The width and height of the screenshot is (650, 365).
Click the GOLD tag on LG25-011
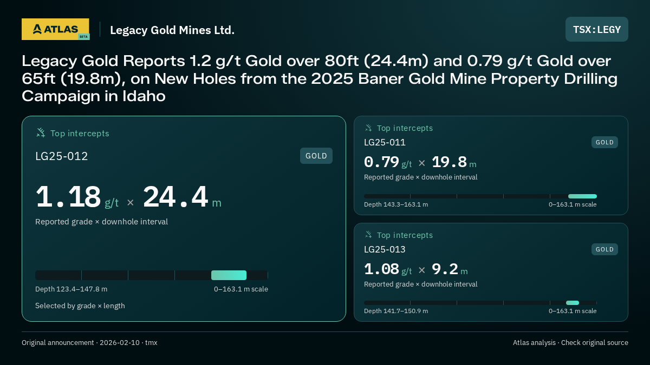604,142
